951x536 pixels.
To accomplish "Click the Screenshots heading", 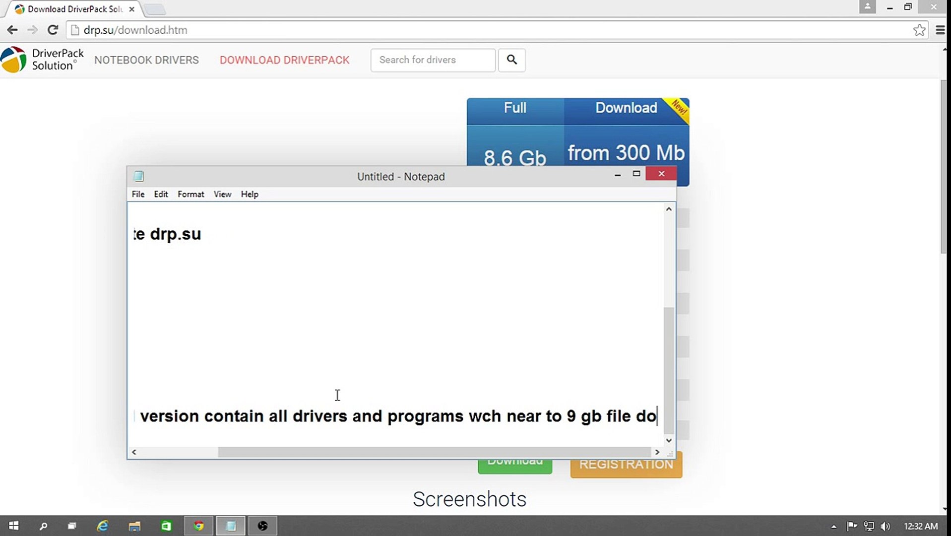I will [x=469, y=499].
